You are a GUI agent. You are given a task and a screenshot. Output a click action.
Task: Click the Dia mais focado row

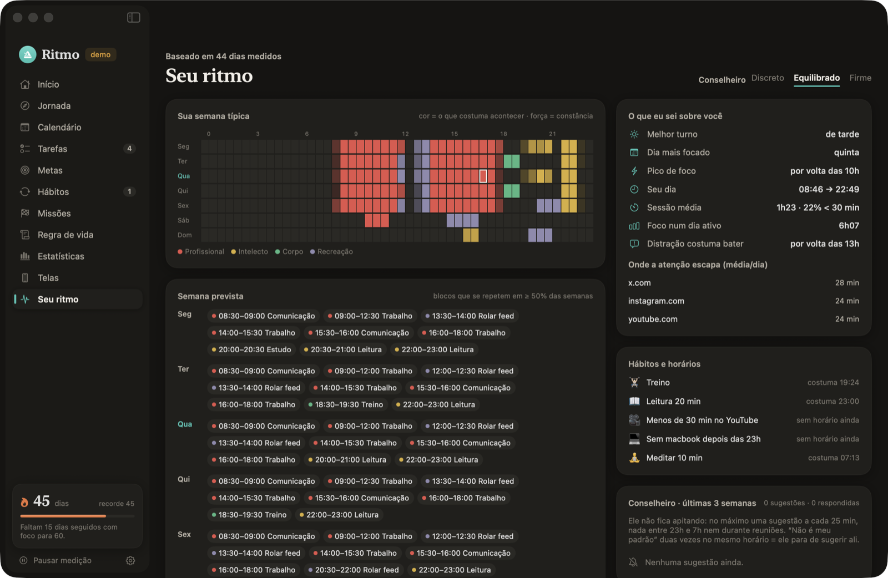point(743,153)
